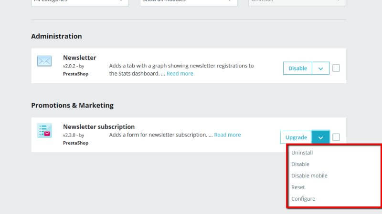Select Reset in the module menu

pos(298,187)
